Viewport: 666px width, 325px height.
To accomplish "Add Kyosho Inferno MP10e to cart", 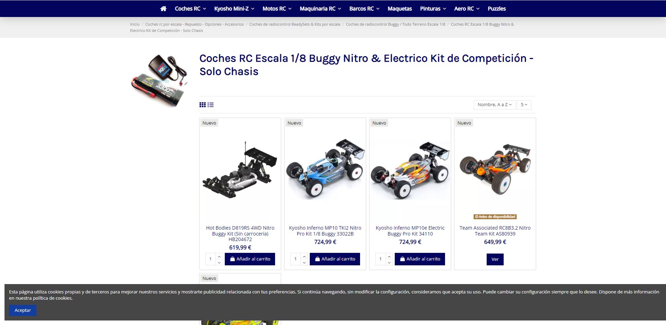I will pos(420,259).
